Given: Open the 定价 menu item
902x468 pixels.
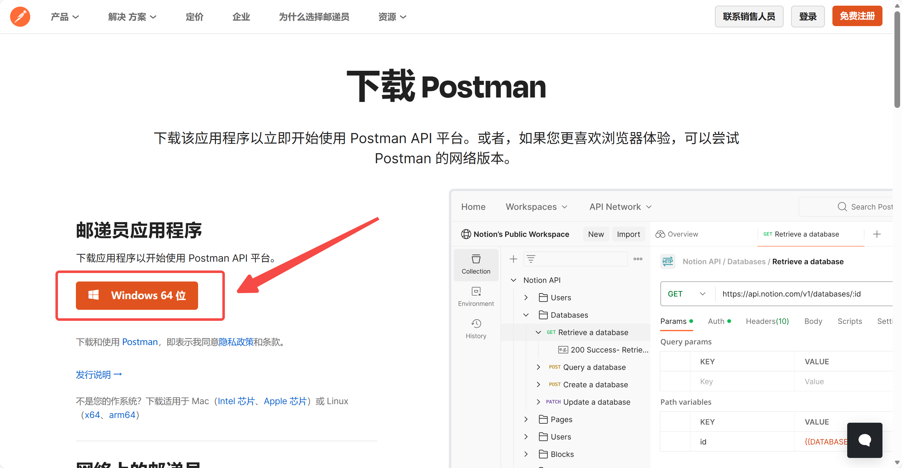Looking at the screenshot, I should coord(194,17).
